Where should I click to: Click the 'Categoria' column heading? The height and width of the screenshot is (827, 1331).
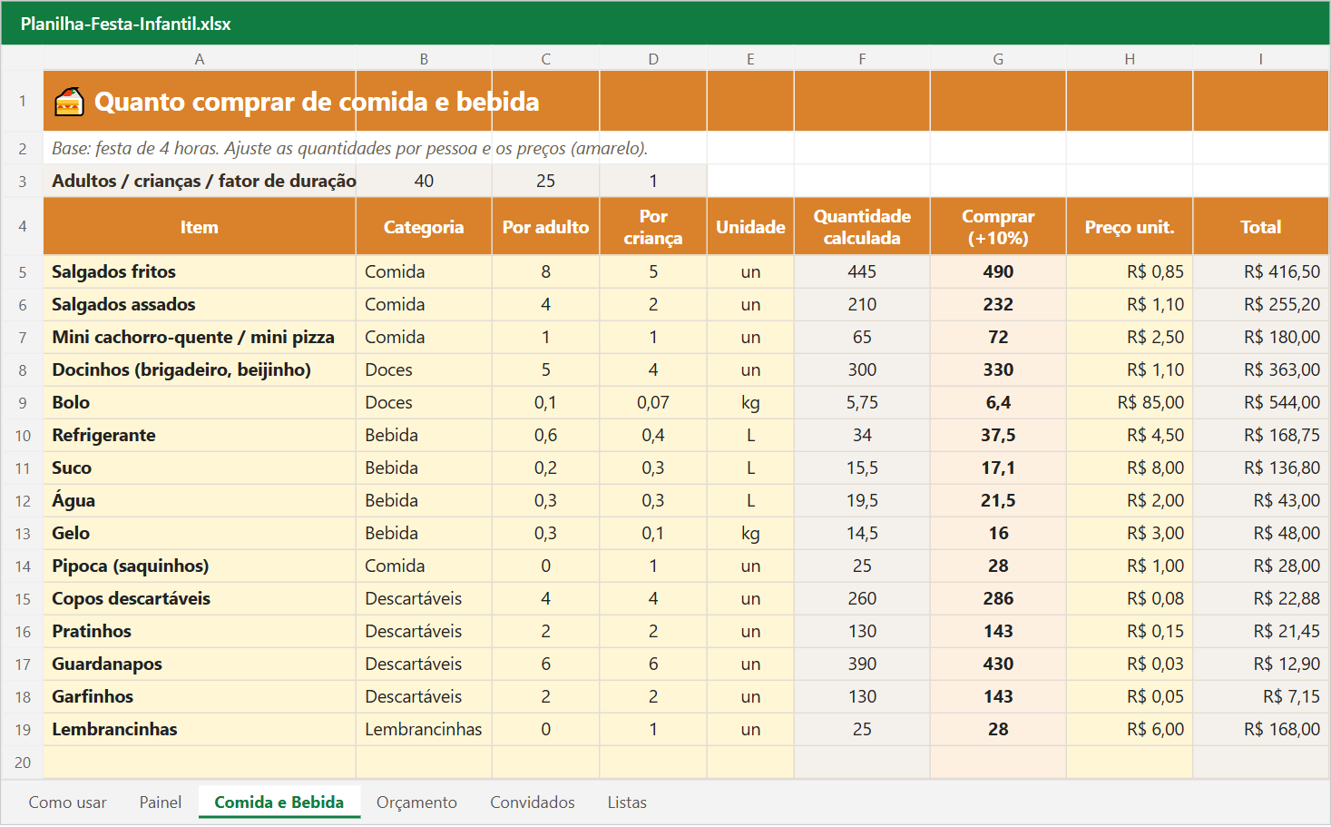coord(424,227)
